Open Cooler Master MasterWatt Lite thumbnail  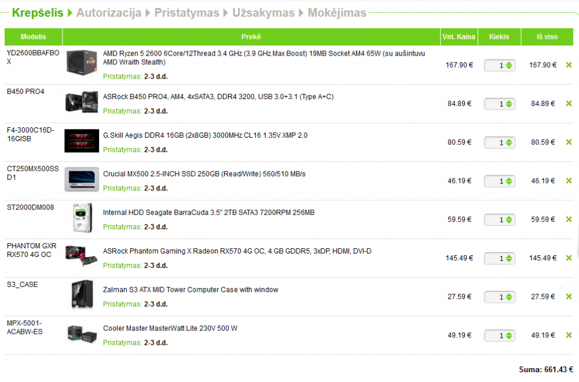[82, 333]
